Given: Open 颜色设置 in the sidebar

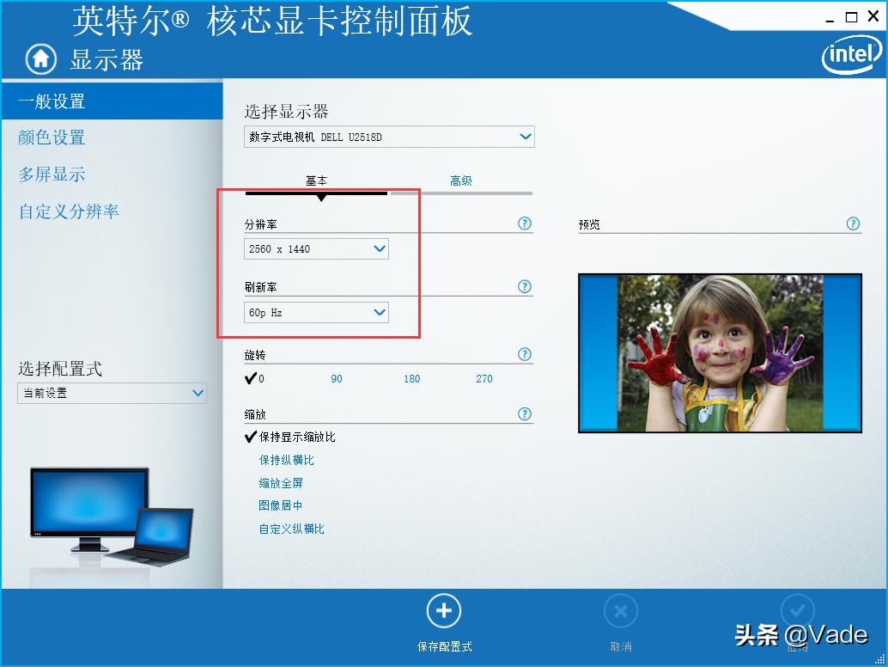Looking at the screenshot, I should [52, 138].
